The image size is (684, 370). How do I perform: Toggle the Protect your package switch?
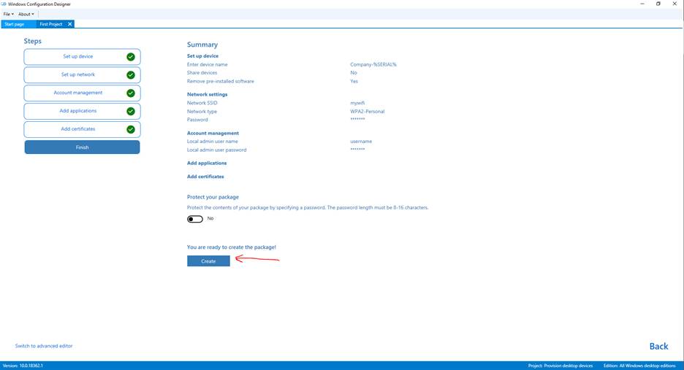[x=195, y=219]
